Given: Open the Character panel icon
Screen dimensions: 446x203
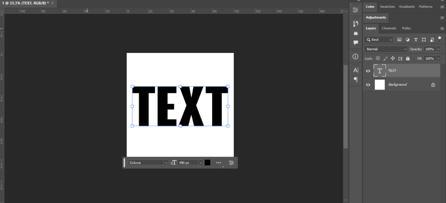Looking at the screenshot, I should [356, 70].
